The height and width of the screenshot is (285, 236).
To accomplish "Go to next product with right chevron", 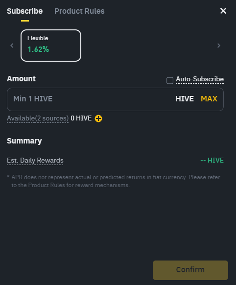I will click(x=219, y=46).
